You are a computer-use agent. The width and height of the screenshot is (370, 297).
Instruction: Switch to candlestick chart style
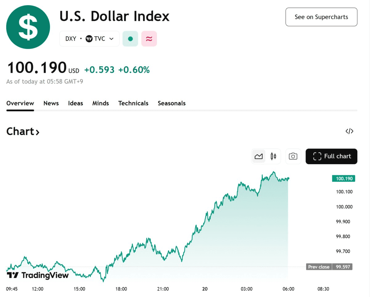click(273, 156)
